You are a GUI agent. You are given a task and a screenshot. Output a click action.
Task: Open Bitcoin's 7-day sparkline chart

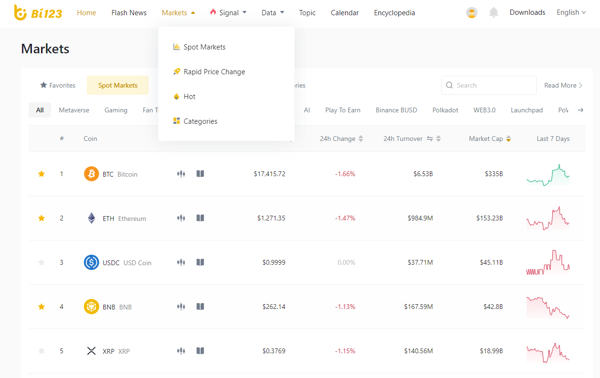548,175
